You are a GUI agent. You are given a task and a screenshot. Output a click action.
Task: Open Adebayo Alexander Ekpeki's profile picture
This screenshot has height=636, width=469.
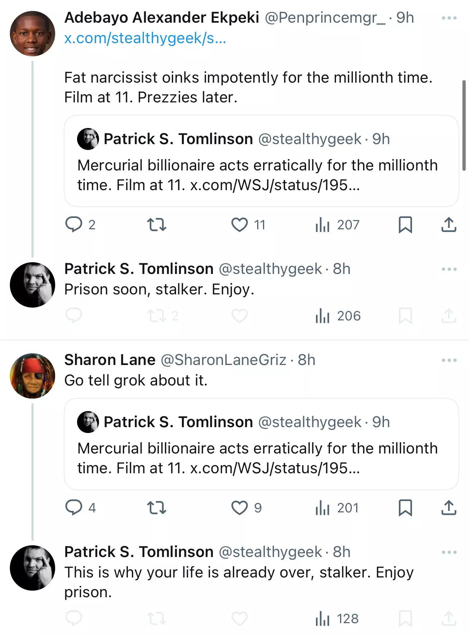point(33,33)
